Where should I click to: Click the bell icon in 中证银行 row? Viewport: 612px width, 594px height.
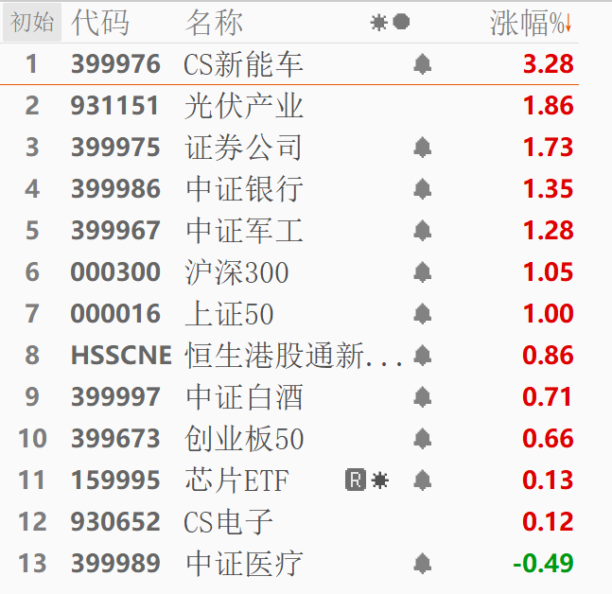point(422,189)
